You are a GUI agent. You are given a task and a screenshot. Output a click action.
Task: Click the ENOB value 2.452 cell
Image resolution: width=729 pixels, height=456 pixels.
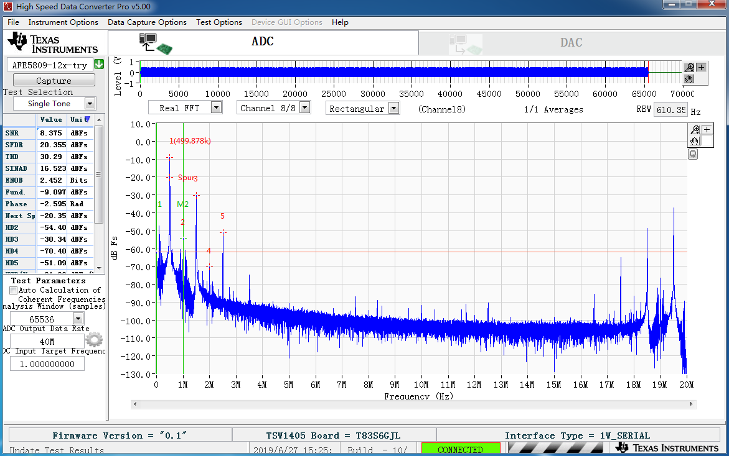coord(52,180)
